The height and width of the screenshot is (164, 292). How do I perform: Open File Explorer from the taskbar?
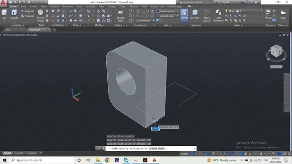click(x=98, y=160)
